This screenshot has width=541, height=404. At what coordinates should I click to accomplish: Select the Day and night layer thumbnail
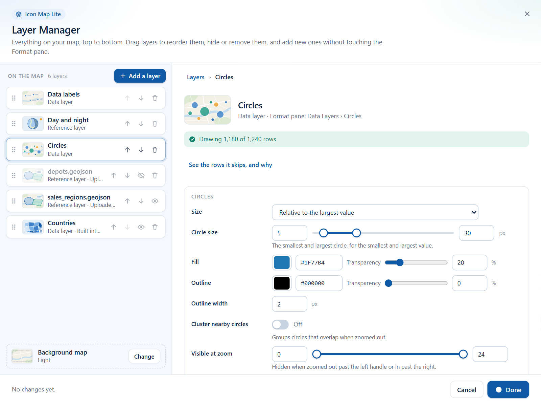click(x=33, y=124)
